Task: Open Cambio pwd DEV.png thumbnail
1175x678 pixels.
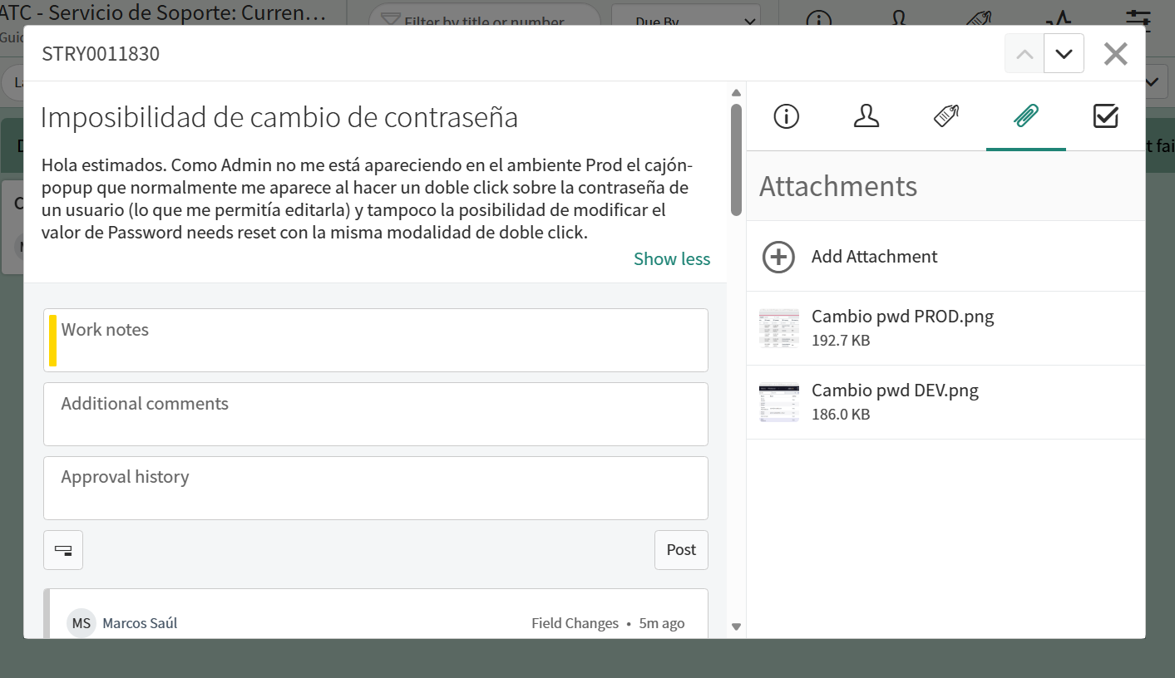Action: [779, 402]
